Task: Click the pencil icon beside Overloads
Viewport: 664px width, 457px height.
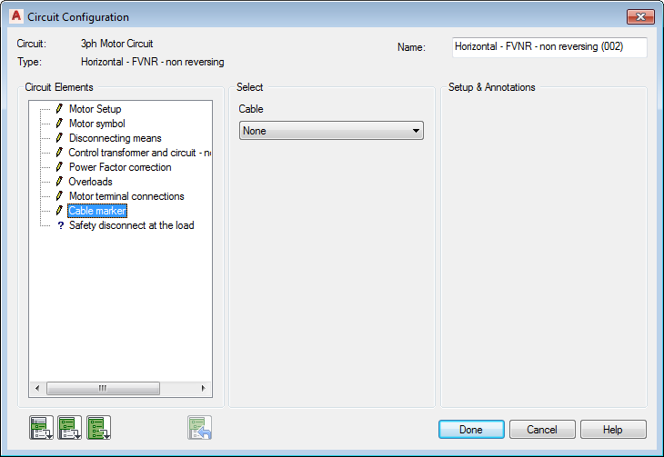Action: tap(59, 182)
